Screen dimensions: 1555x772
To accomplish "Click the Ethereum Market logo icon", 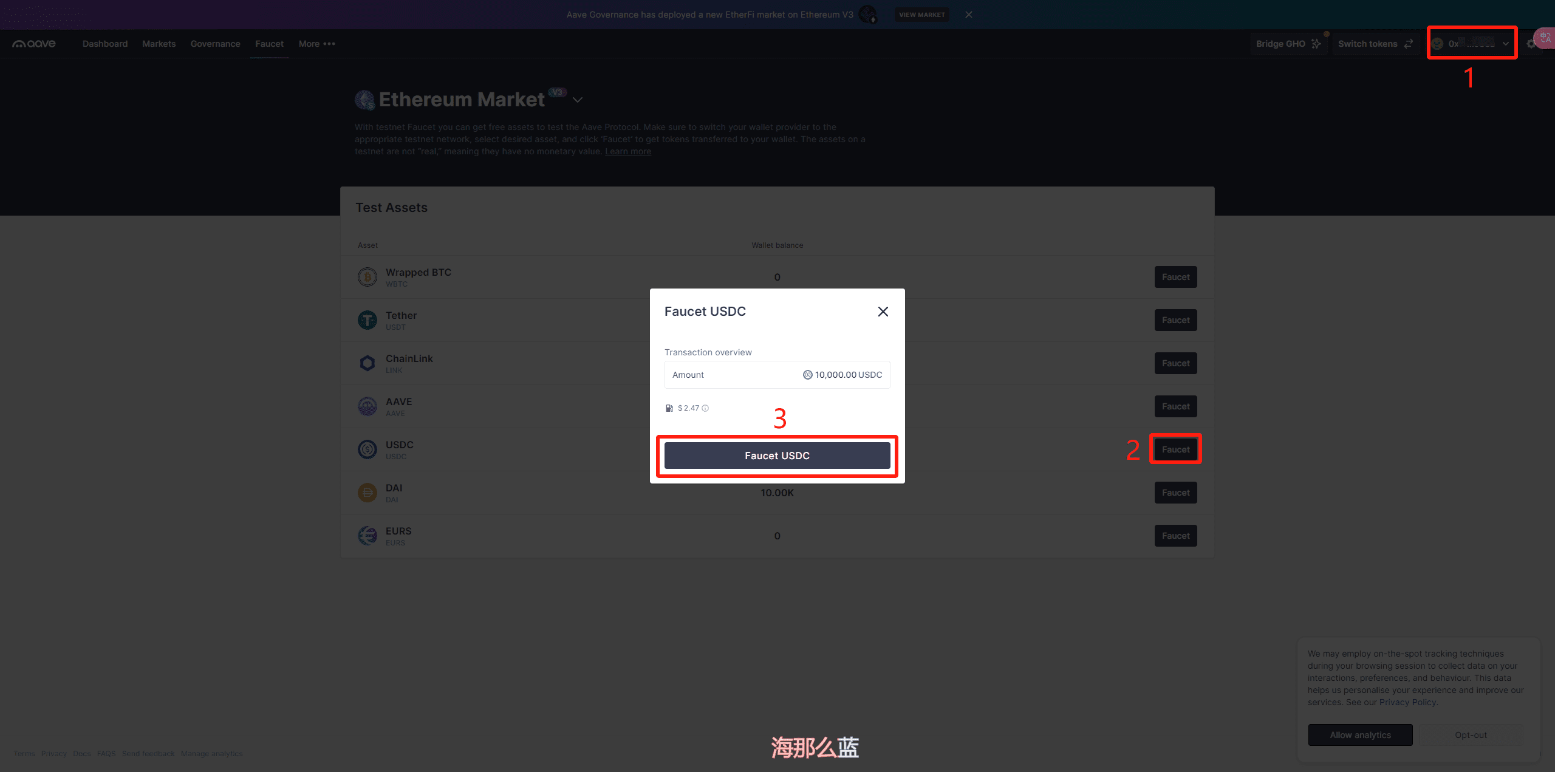I will [x=364, y=100].
